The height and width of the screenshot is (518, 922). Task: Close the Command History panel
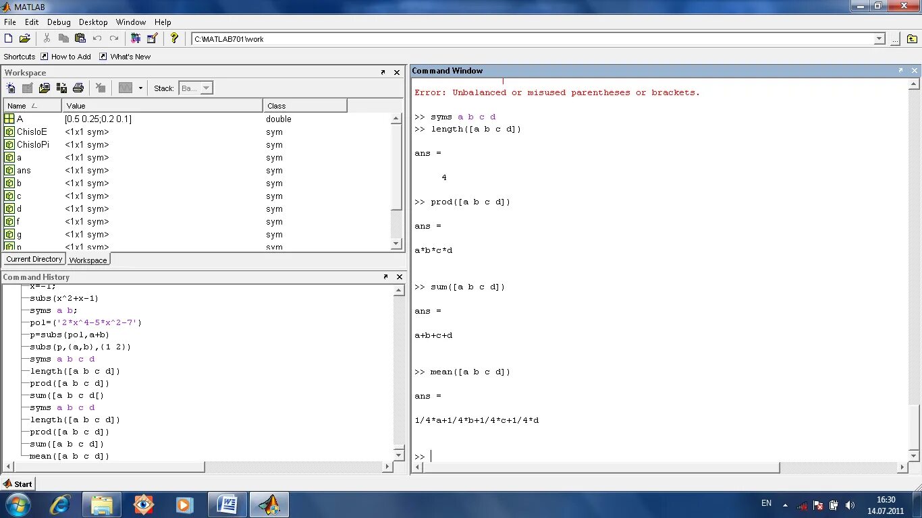click(x=400, y=277)
